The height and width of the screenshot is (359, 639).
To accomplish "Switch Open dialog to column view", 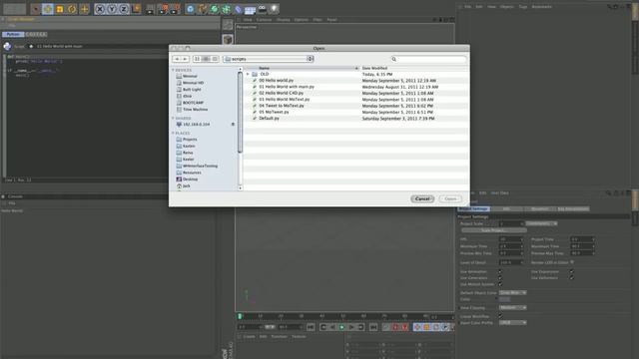I will click(x=216, y=59).
